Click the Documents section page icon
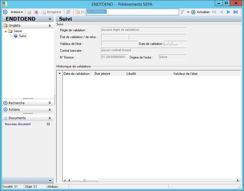The width and height of the screenshot is (244, 191). [x=5, y=118]
